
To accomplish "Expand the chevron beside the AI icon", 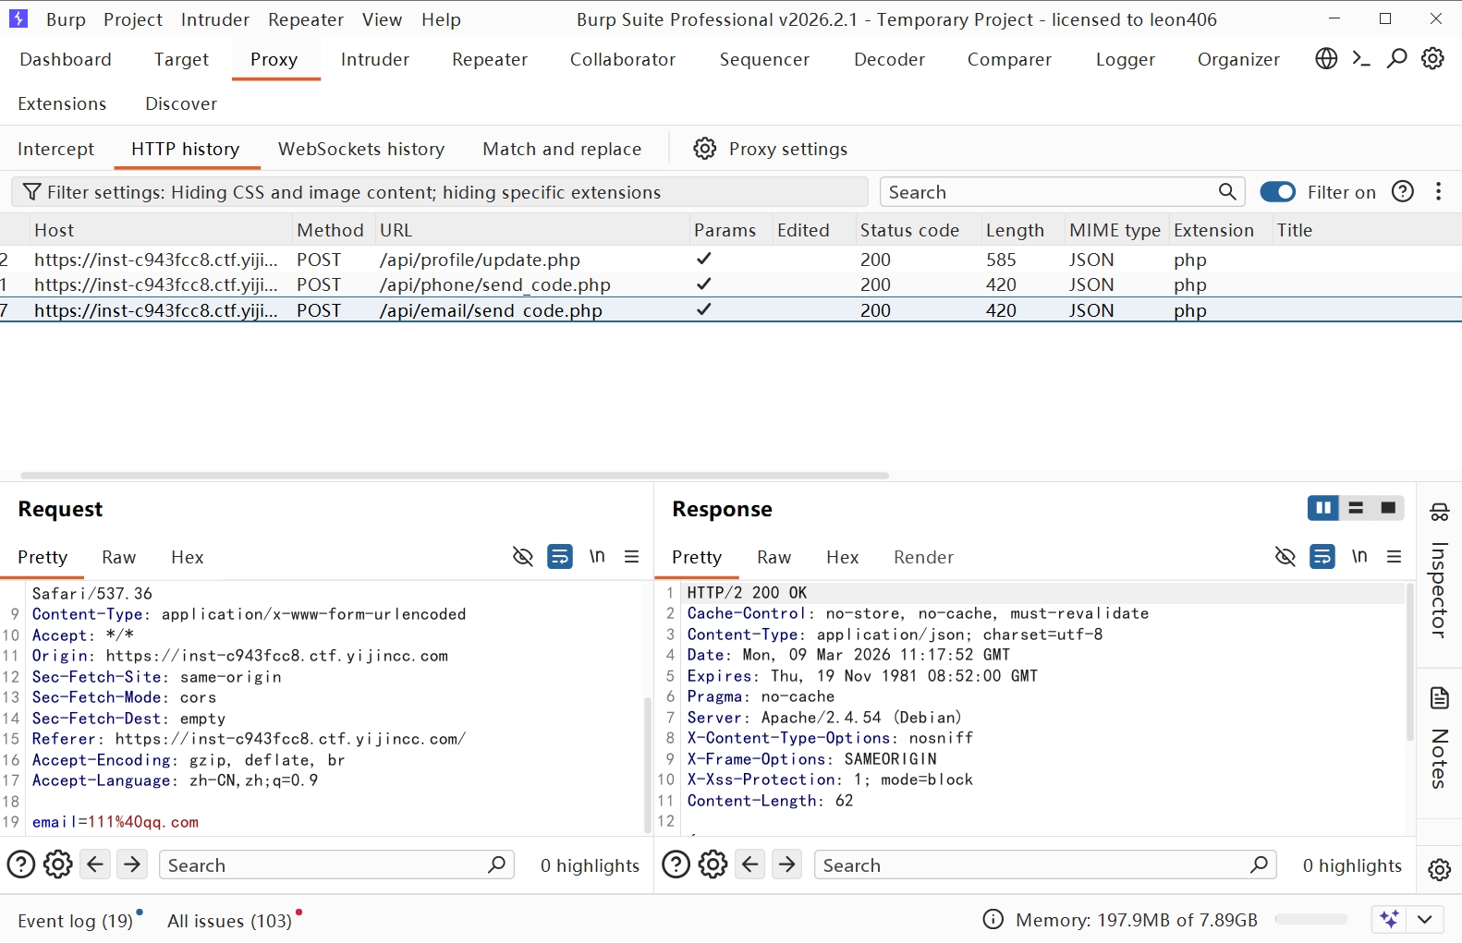I will click(1425, 919).
